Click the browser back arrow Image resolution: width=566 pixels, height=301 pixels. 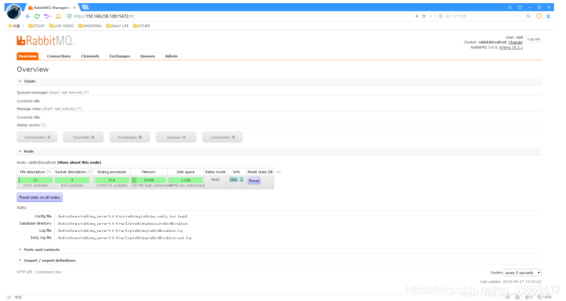point(28,16)
